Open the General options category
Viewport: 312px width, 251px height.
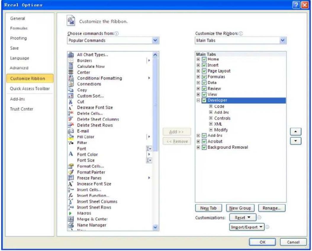coord(17,19)
